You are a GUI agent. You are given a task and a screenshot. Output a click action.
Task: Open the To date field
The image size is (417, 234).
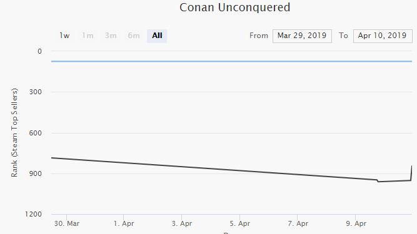pos(383,36)
